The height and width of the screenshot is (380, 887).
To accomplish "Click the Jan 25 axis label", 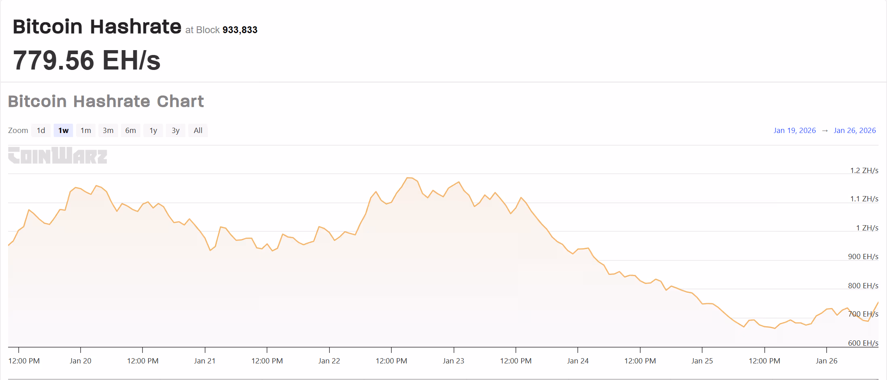I will click(x=702, y=361).
